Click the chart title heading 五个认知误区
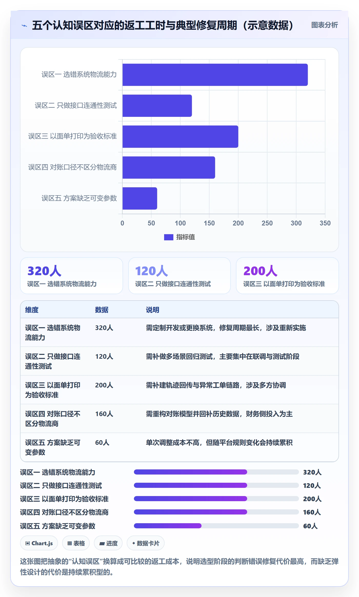Viewport: 359px width, 597px height. pos(163,25)
